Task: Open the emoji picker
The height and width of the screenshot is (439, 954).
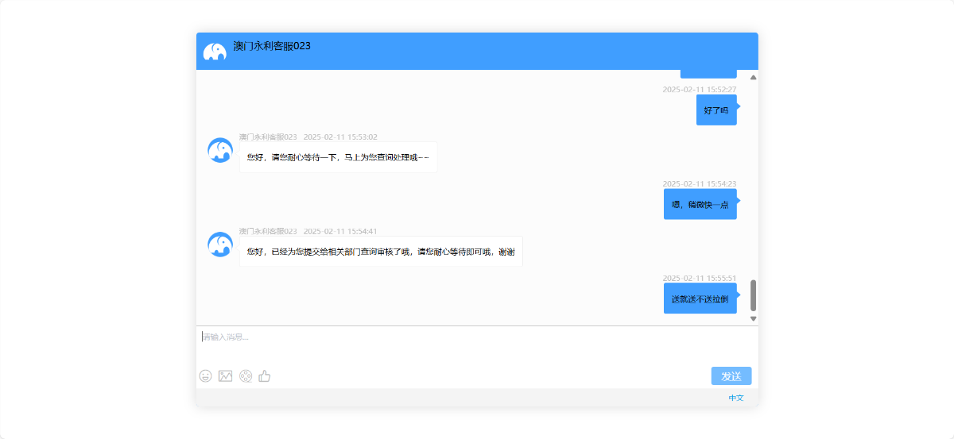Action: [x=206, y=375]
